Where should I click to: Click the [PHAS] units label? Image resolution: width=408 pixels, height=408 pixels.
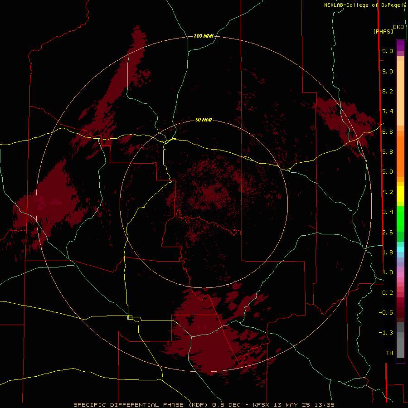(x=383, y=32)
